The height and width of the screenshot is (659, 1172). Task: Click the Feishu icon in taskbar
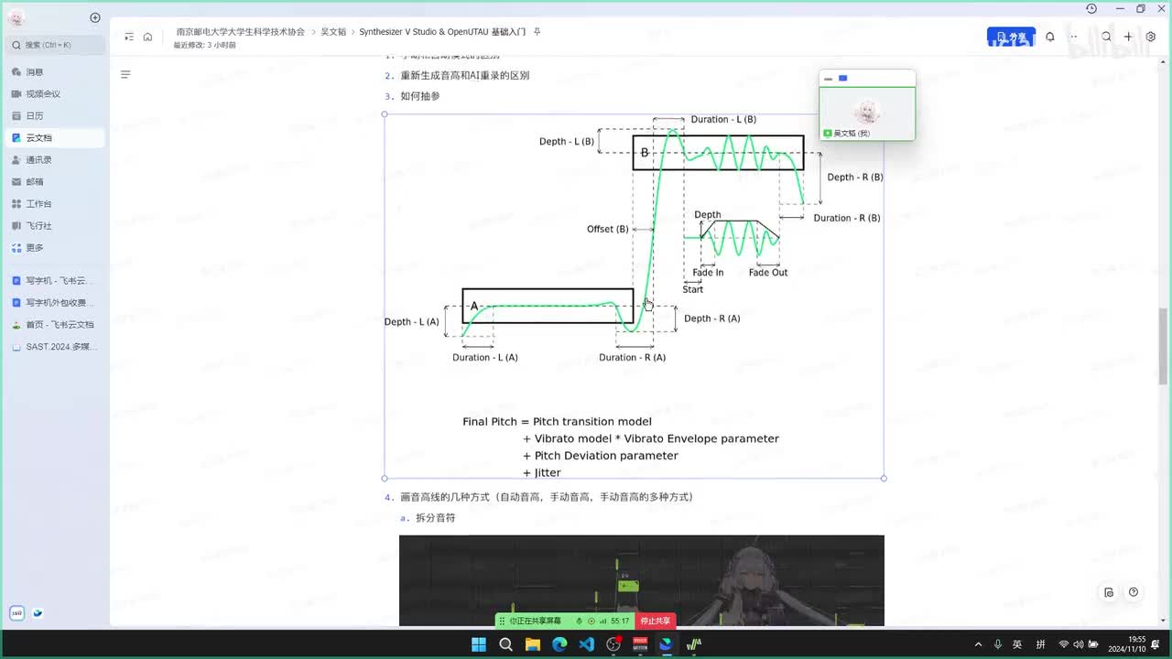coord(666,644)
